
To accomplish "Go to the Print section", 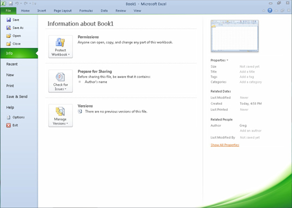I will pos(10,86).
